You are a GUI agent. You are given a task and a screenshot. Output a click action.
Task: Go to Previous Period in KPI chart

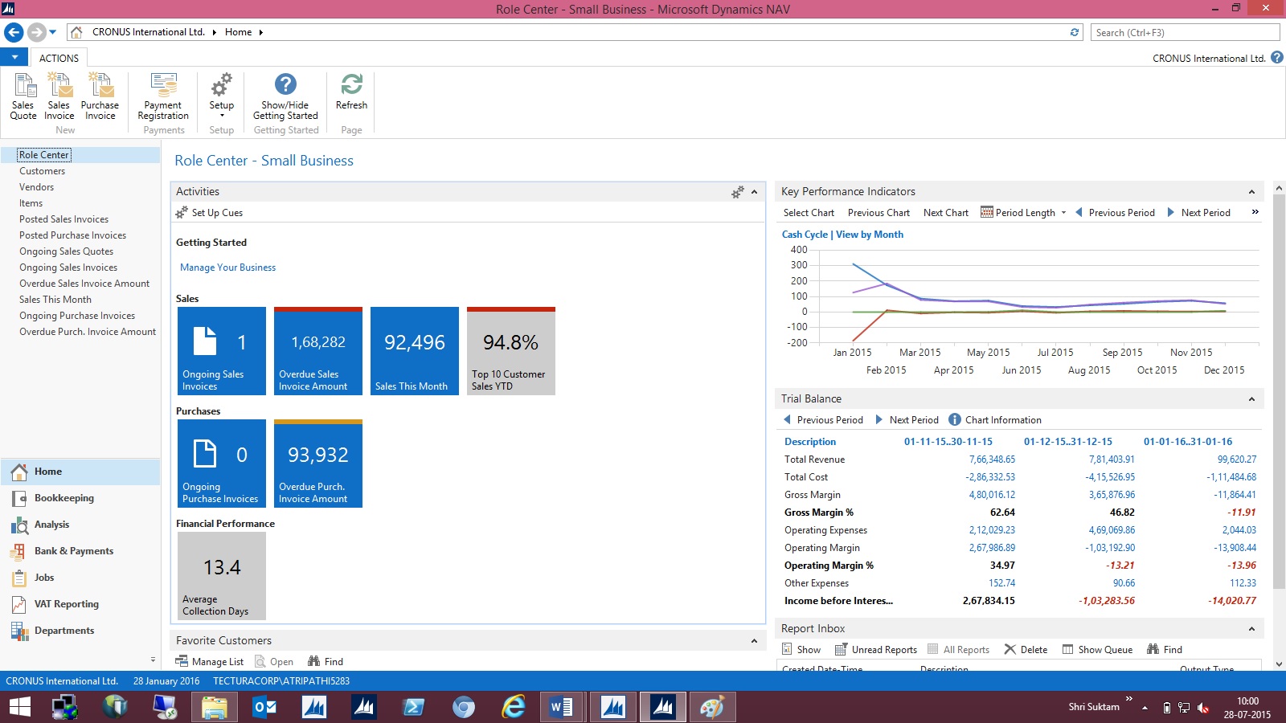[1115, 213]
